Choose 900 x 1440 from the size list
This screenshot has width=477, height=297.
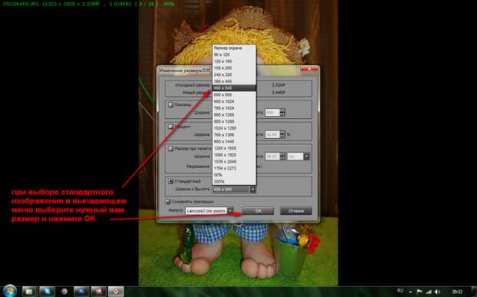[x=234, y=141]
